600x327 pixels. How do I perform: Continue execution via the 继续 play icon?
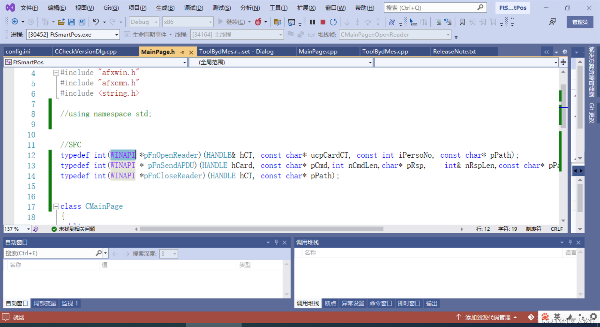221,22
